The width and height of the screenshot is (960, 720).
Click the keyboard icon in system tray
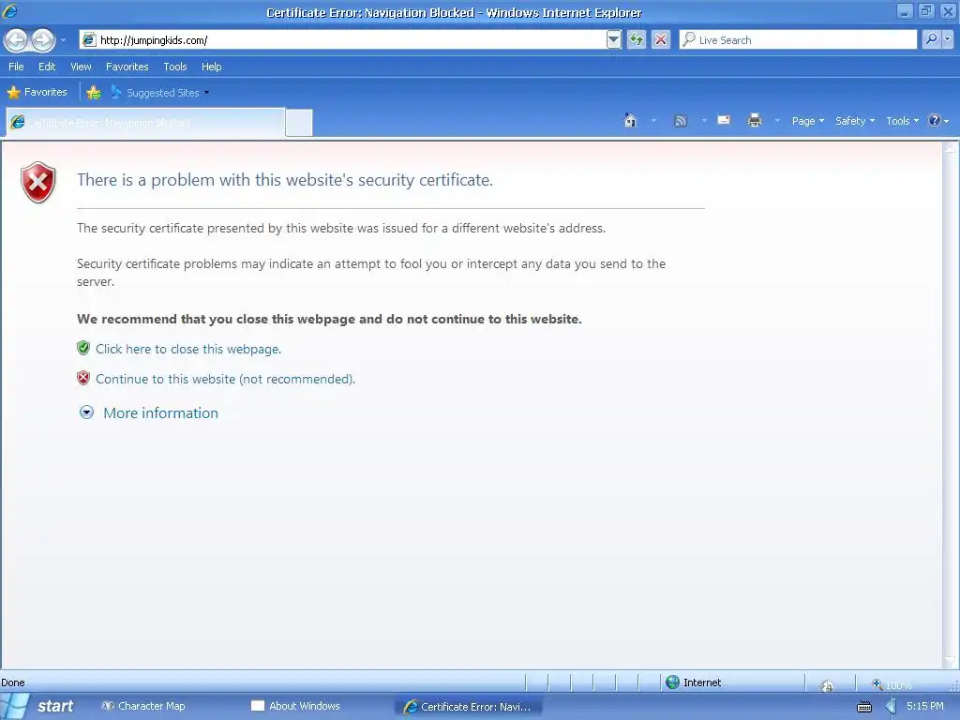coord(863,707)
